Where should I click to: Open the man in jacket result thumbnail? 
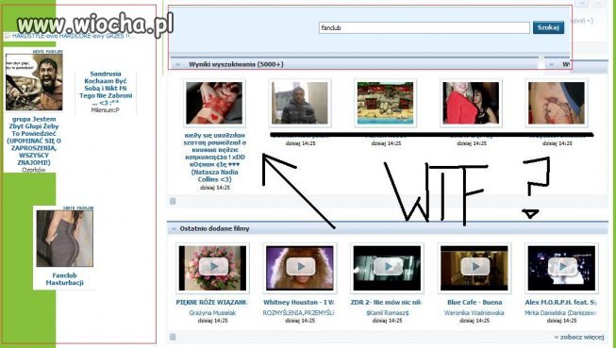tap(300, 103)
